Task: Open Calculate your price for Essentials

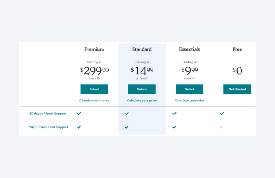Action: (189, 101)
